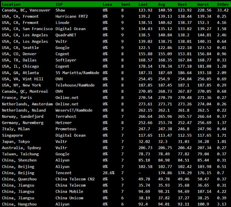The height and width of the screenshot is (207, 231).
Task: Click the Terrahost ISP entry
Action: pos(66,116)
